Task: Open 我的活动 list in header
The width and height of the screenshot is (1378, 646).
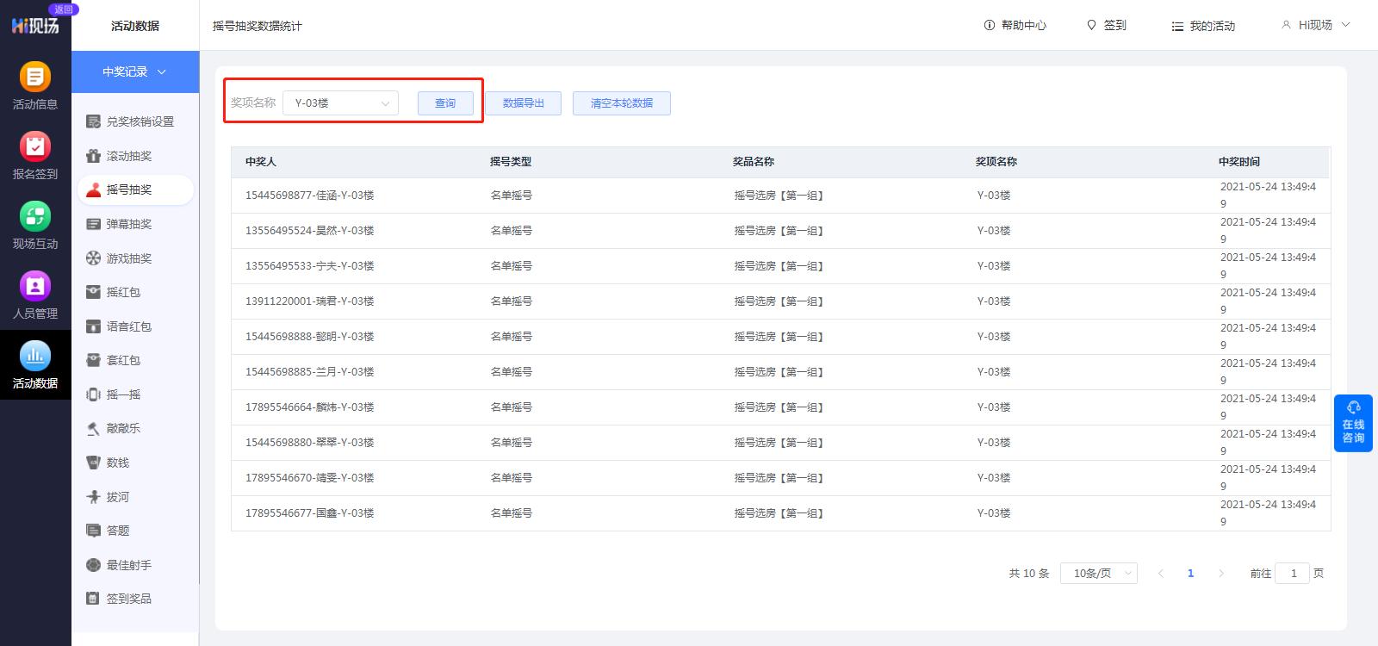Action: click(x=1203, y=26)
